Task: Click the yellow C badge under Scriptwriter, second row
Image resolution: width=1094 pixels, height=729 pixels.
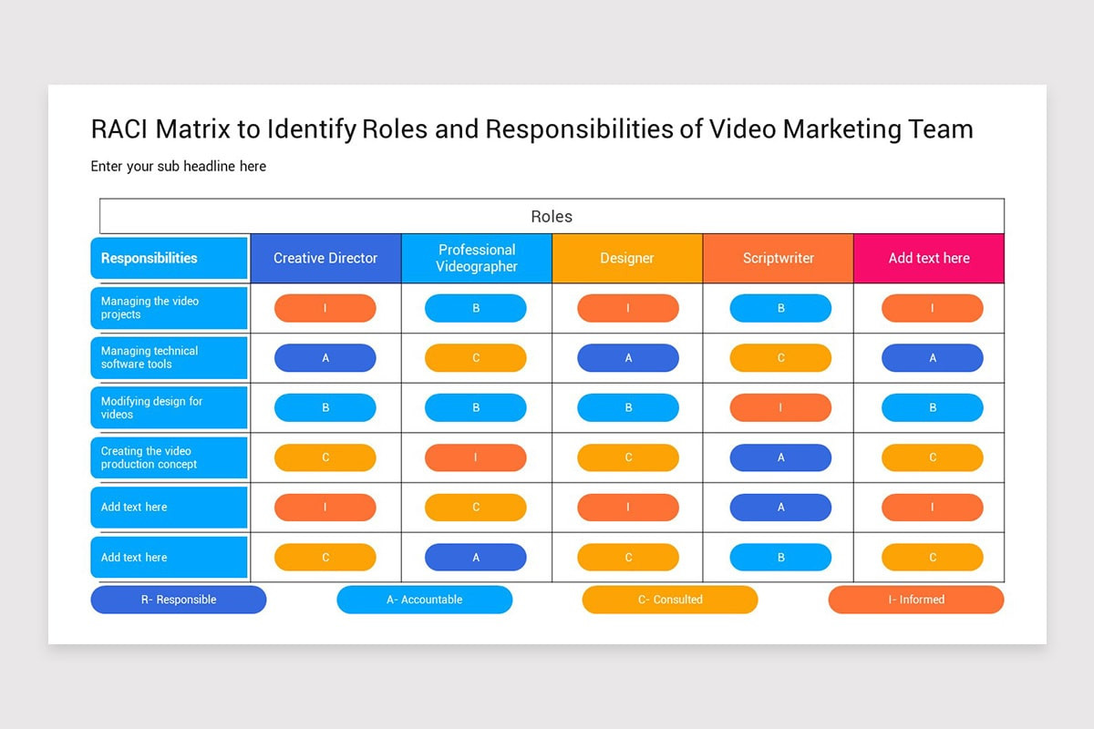Action: [x=779, y=357]
